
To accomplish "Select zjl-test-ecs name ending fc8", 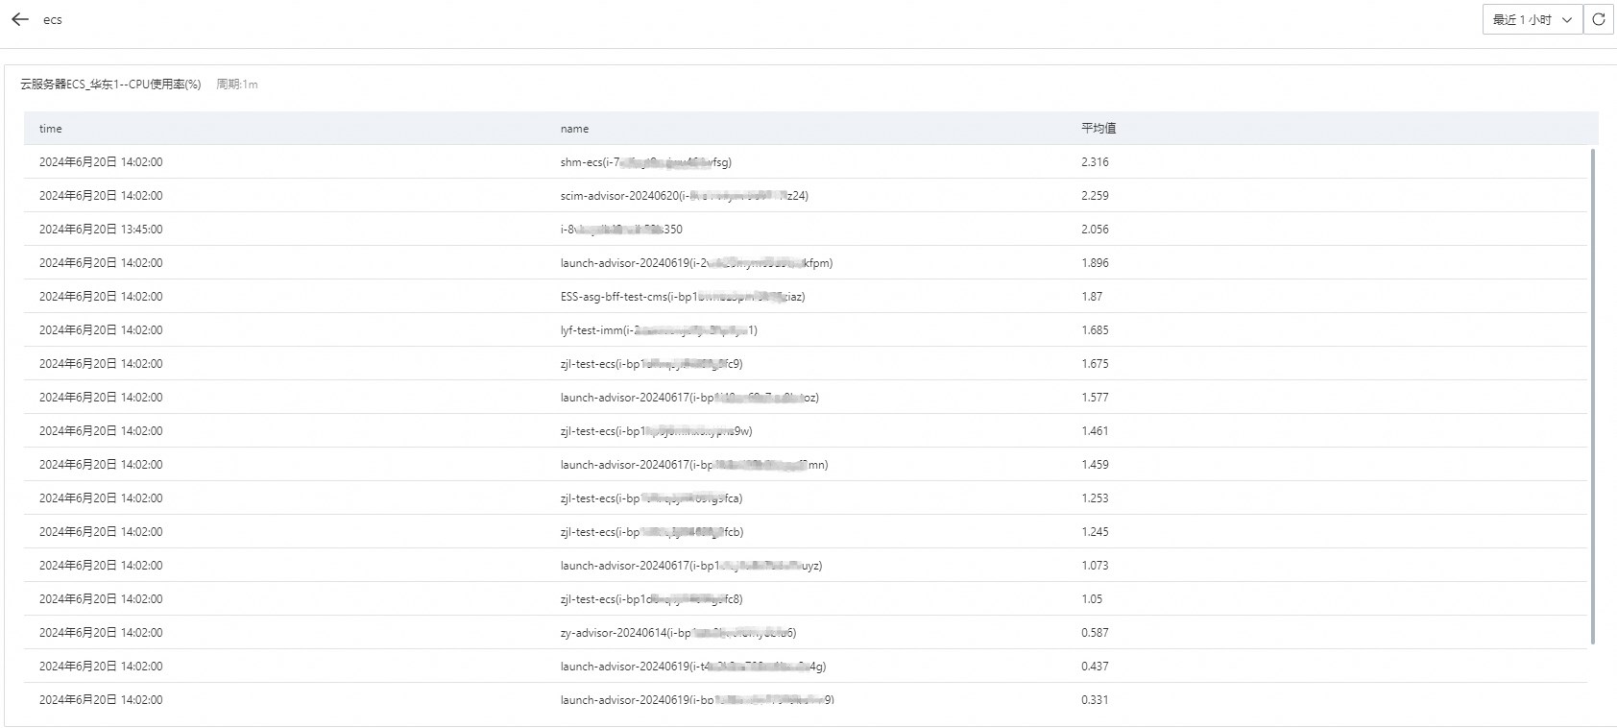I will click(651, 599).
